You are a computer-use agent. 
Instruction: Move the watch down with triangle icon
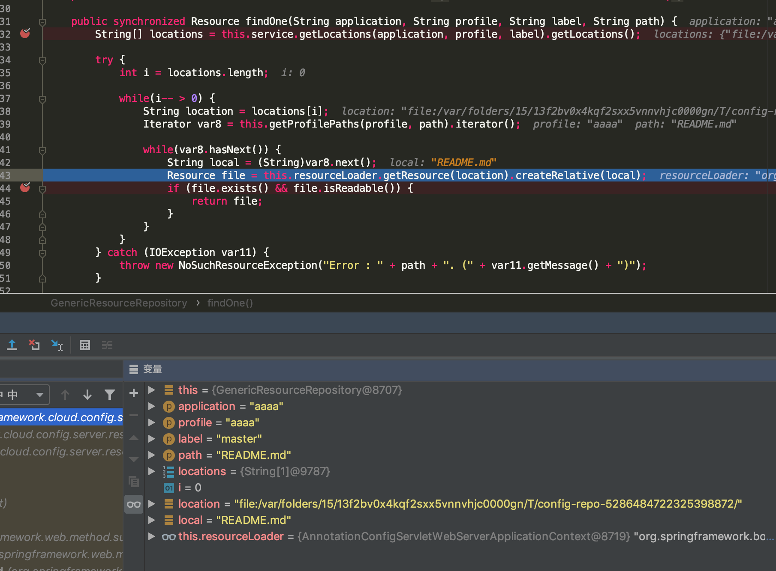coord(134,459)
